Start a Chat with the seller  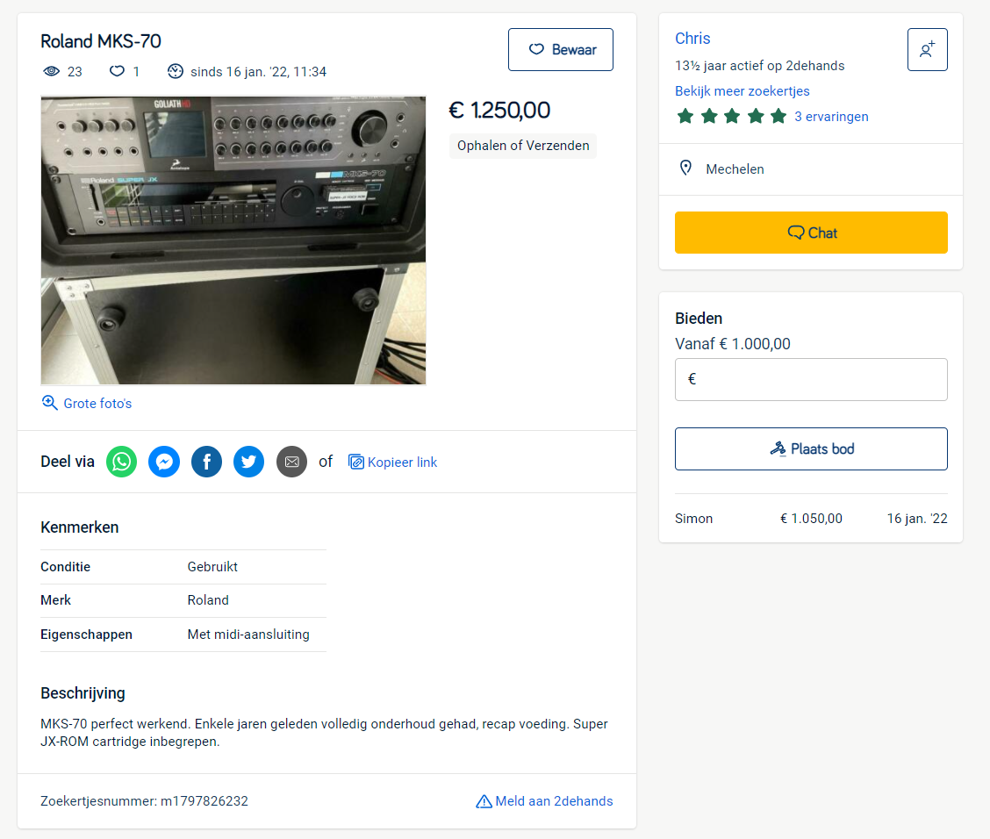[x=811, y=233]
